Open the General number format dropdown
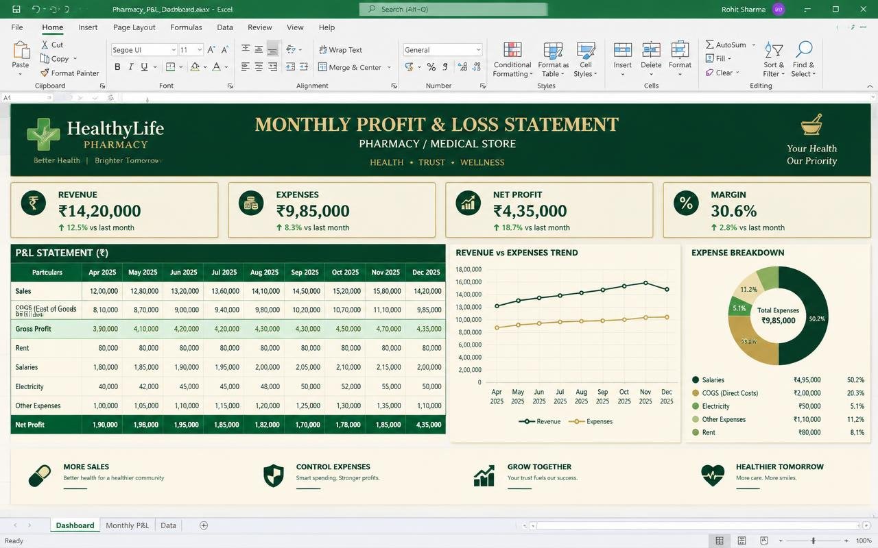 point(478,50)
